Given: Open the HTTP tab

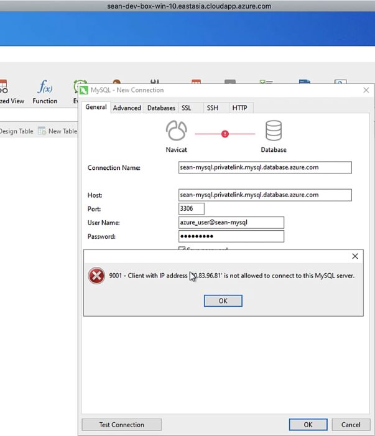Looking at the screenshot, I should [x=239, y=108].
